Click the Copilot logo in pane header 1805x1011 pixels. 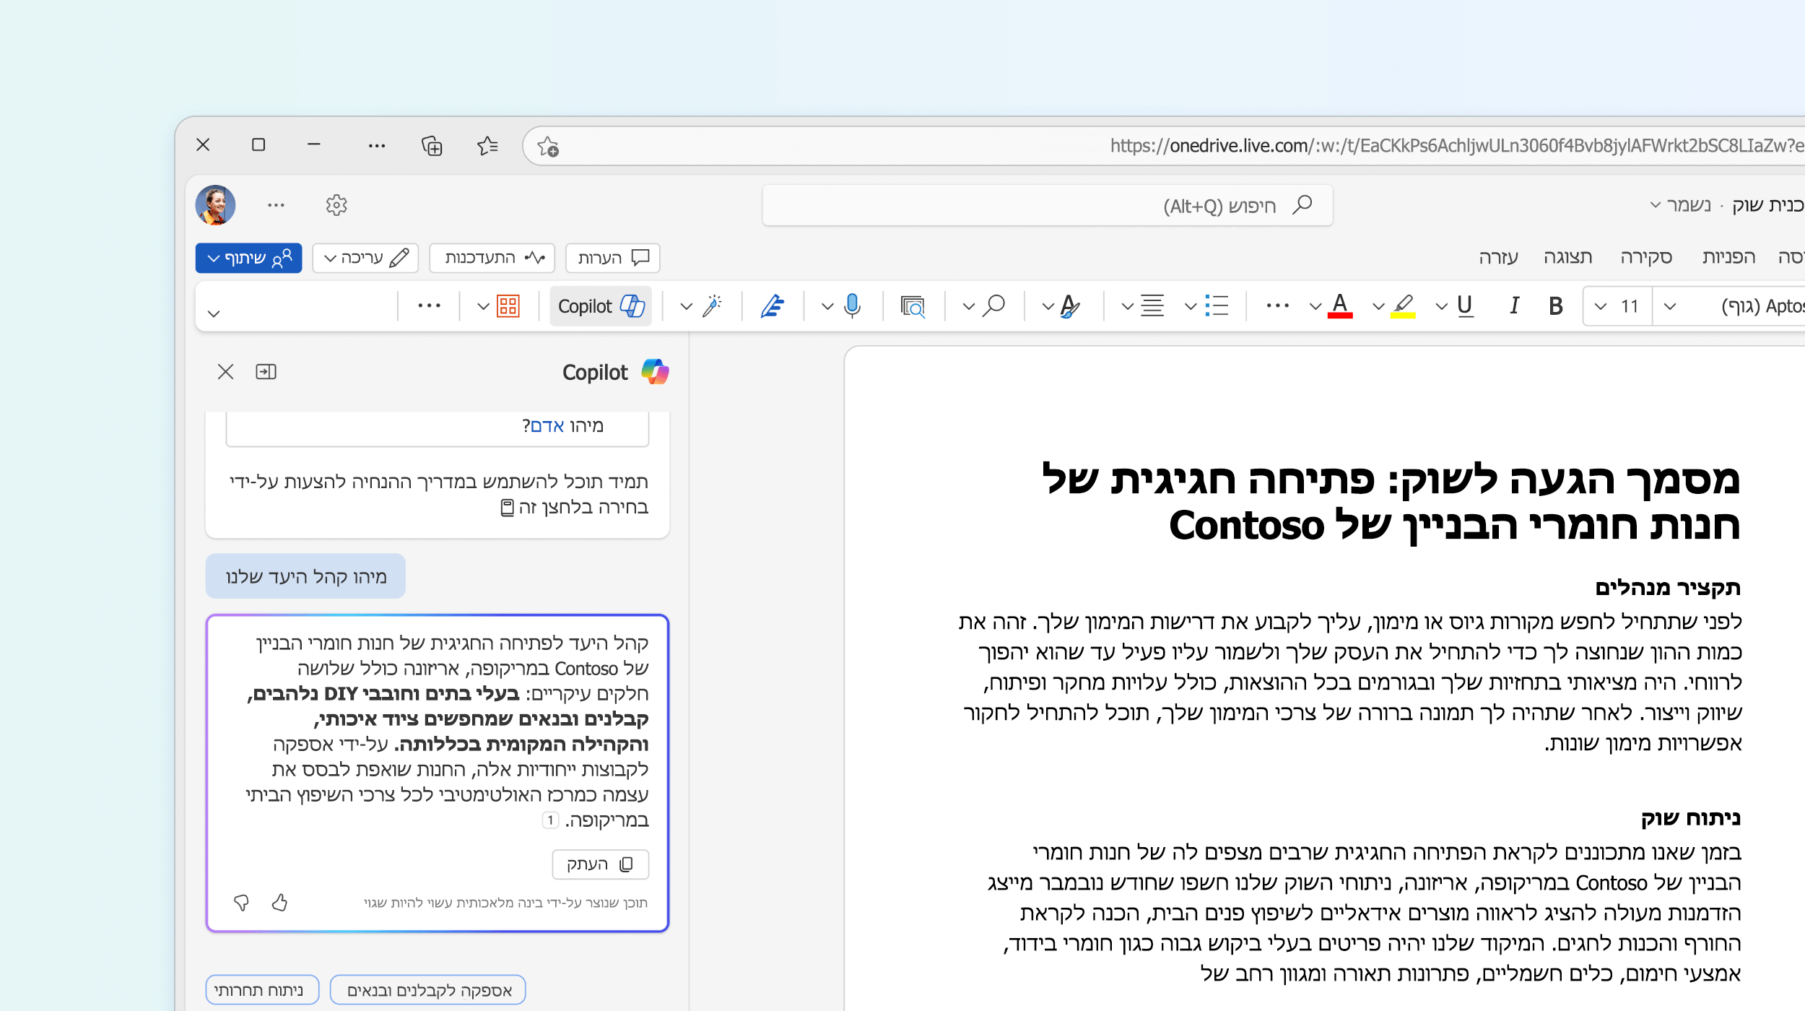point(655,372)
